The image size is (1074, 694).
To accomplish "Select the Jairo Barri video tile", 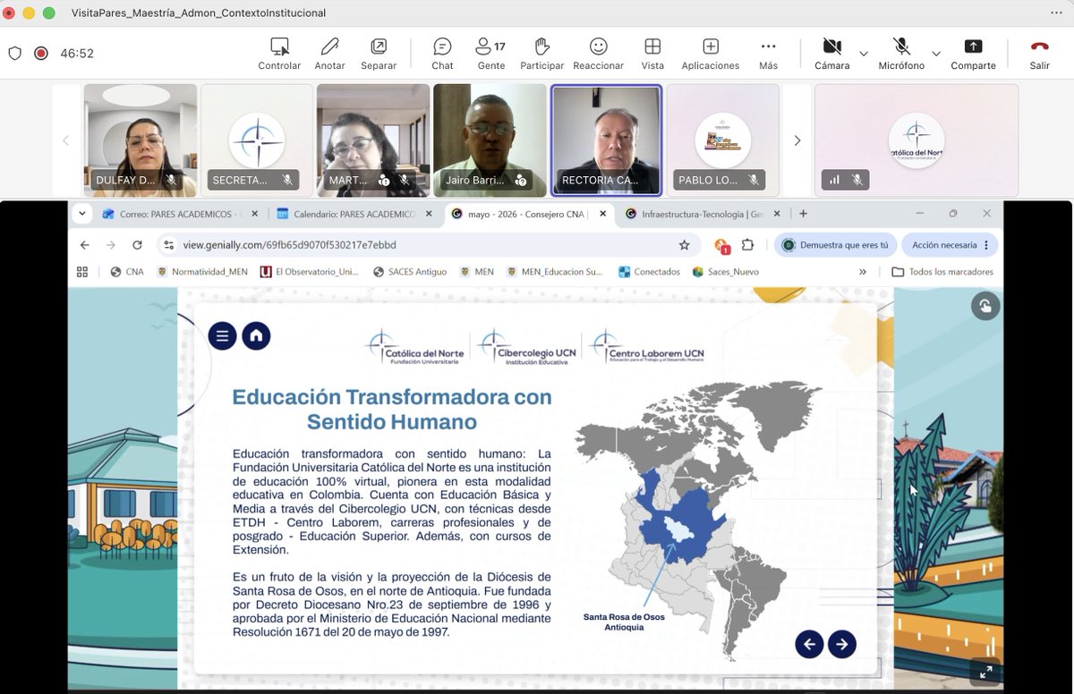I will (x=490, y=140).
